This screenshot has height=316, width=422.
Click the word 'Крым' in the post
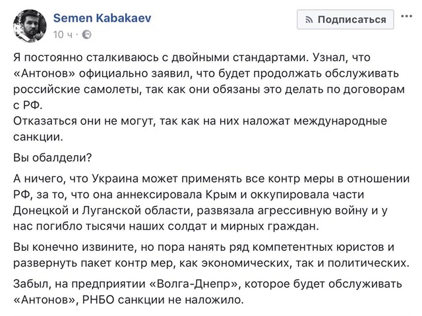click(222, 195)
